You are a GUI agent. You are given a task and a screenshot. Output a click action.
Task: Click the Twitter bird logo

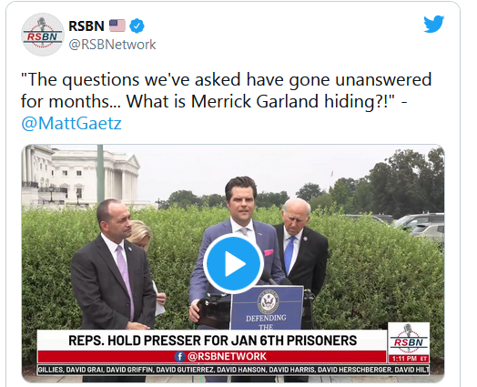coord(434,24)
